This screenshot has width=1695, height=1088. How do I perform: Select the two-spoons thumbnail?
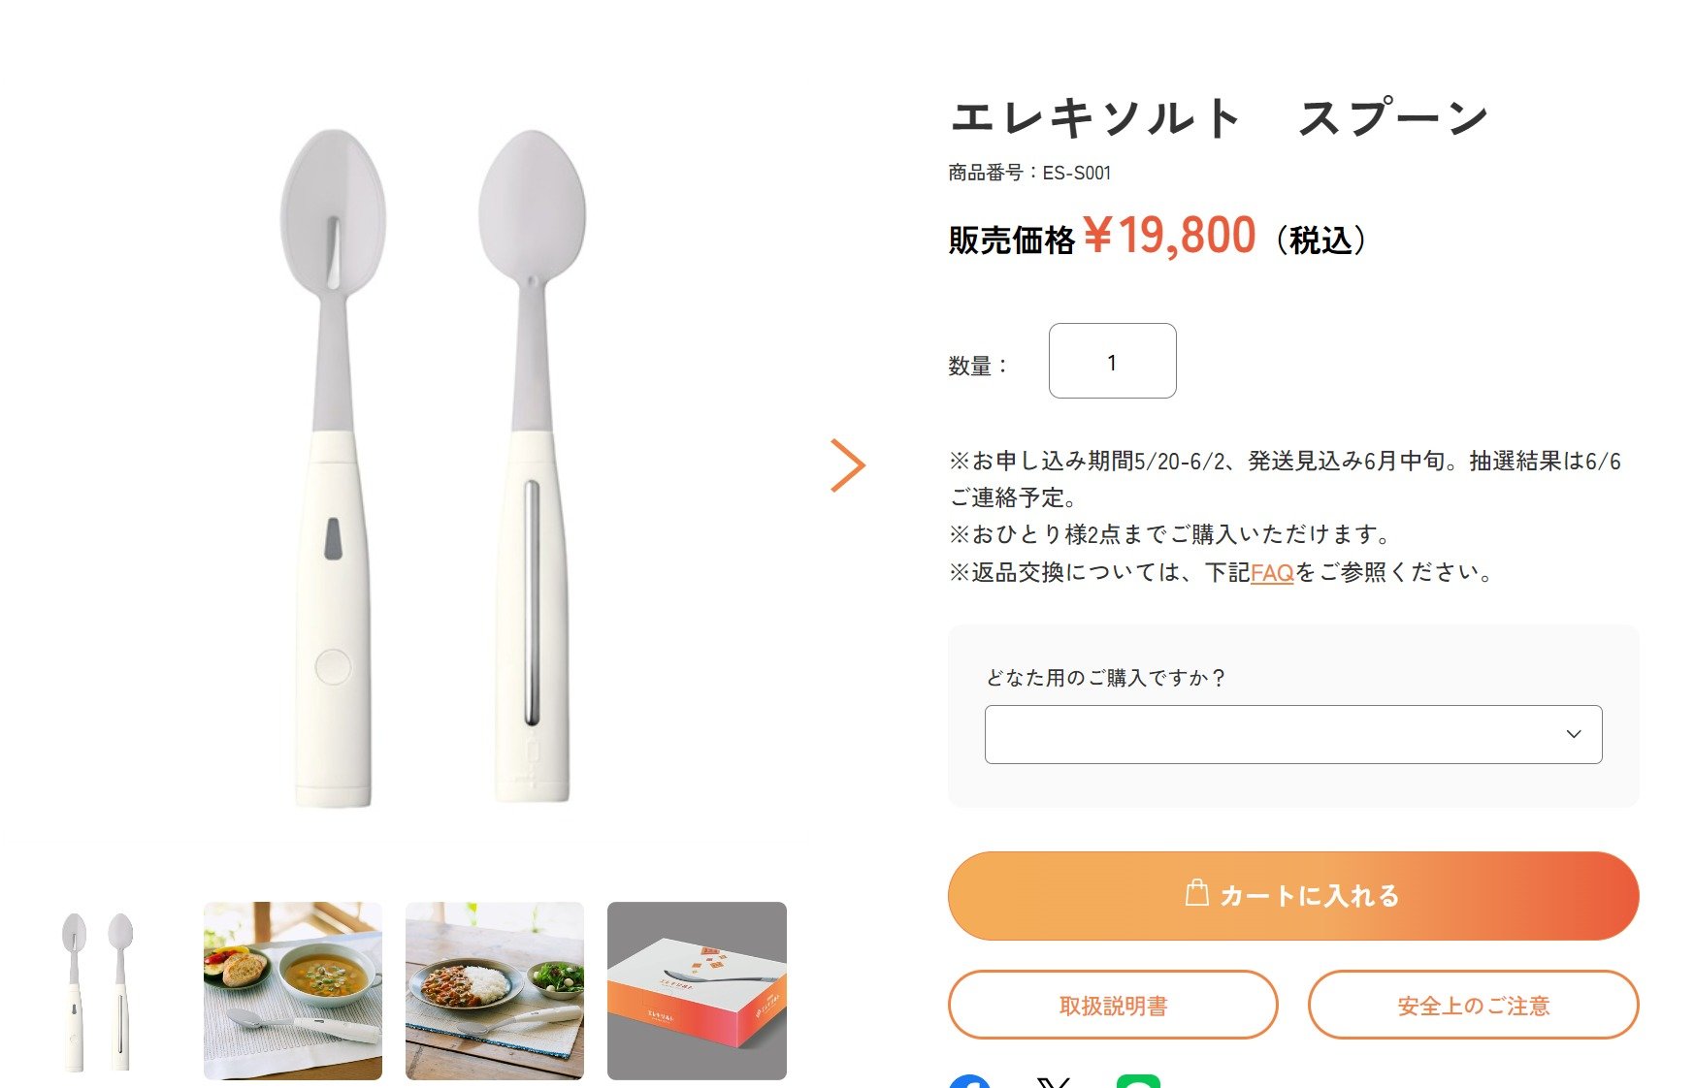[x=98, y=990]
